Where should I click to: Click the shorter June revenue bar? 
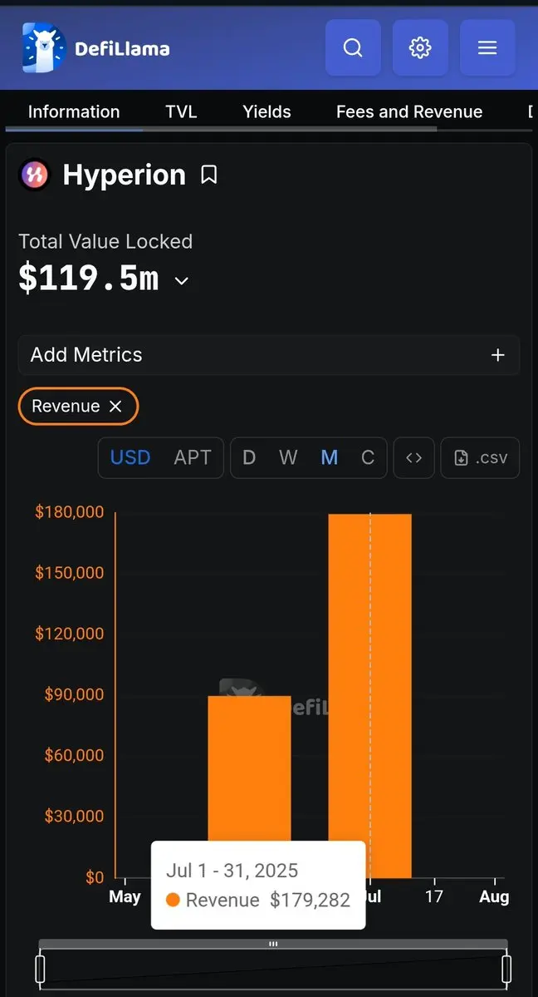tap(250, 768)
